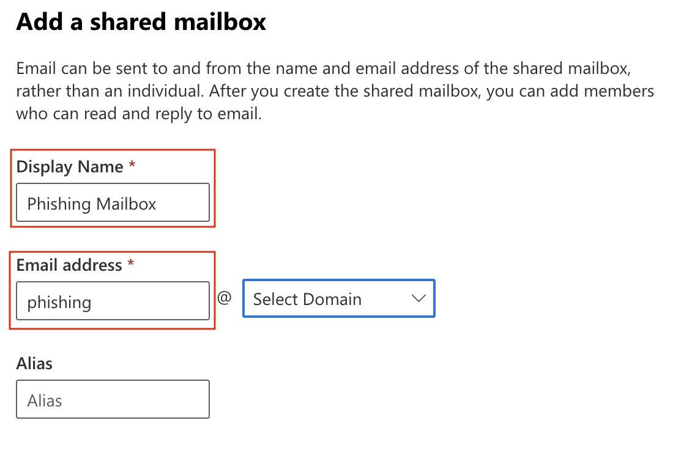Click the shared mailbox description paragraph
Screen dimensions: 673x456
coord(335,91)
